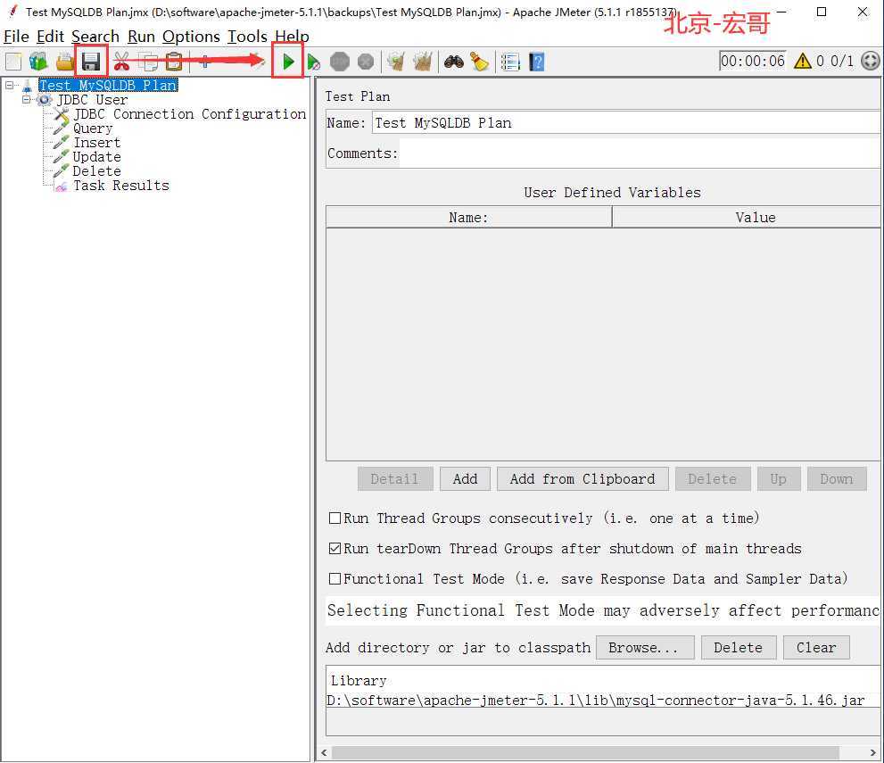
Task: Click the Paste clipboard icon
Action: pos(174,62)
